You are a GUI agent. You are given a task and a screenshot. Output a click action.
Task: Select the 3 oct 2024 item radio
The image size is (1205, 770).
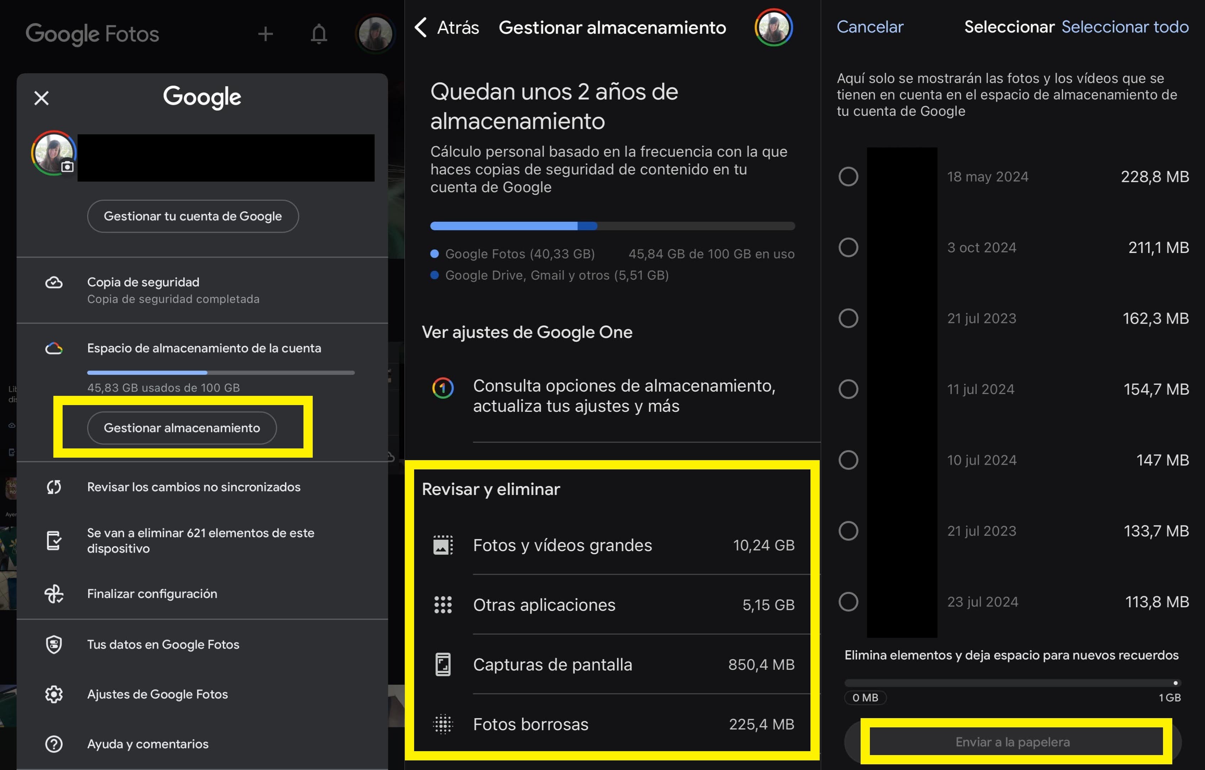pyautogui.click(x=849, y=248)
